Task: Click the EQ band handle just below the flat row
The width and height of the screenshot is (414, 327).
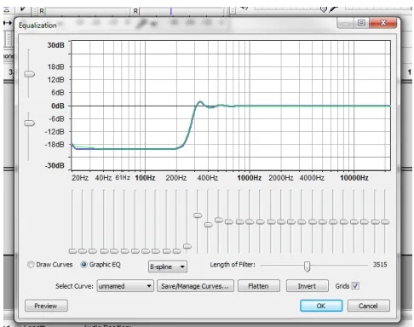Action: 208,225
